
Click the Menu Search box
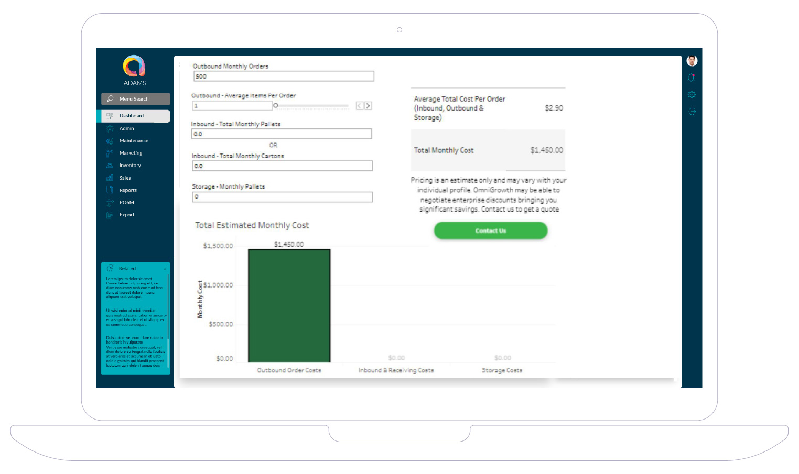tap(135, 99)
